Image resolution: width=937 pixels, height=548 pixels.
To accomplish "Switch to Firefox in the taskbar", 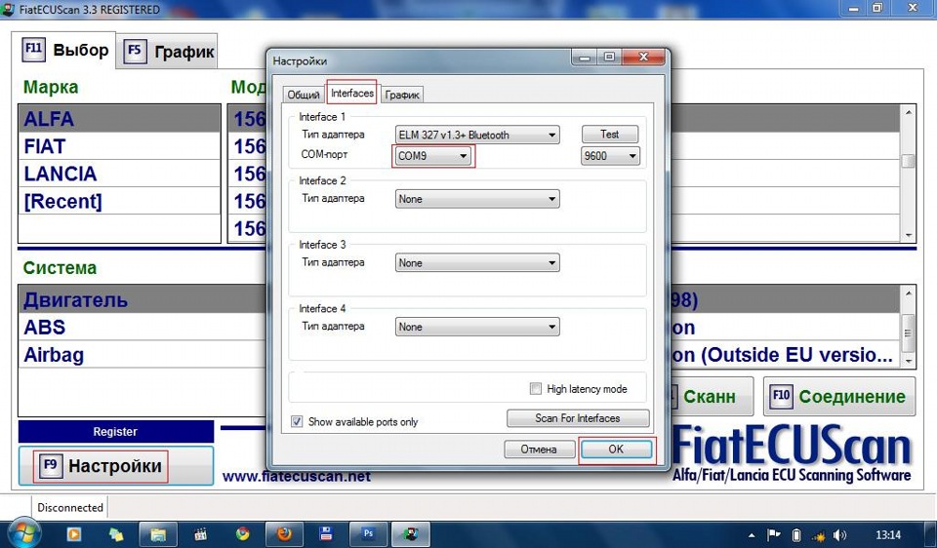I will (x=284, y=534).
